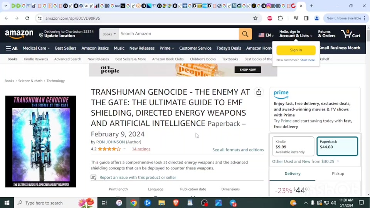Viewport: 370px width, 208px height.
Task: Open the All hamburger menu
Action: point(12,48)
